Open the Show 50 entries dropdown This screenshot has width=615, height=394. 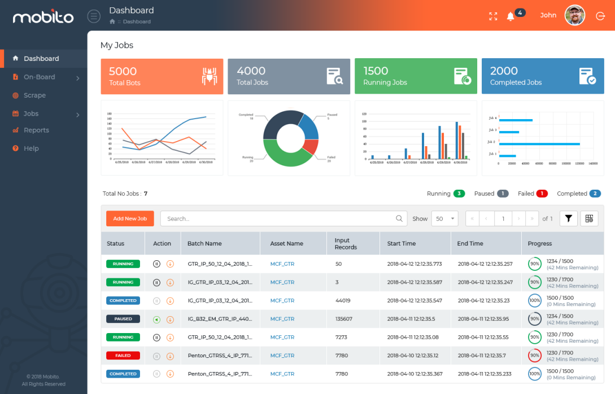click(x=444, y=218)
